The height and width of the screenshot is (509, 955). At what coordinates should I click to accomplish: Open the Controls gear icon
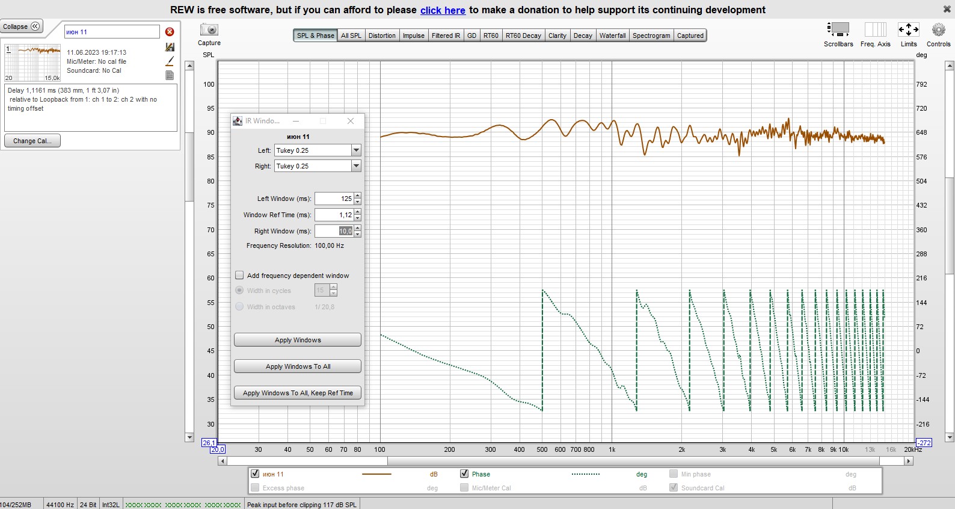click(938, 29)
